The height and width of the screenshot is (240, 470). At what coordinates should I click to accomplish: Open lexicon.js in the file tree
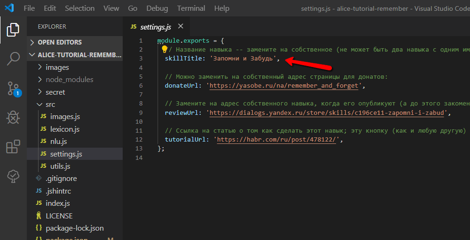64,129
